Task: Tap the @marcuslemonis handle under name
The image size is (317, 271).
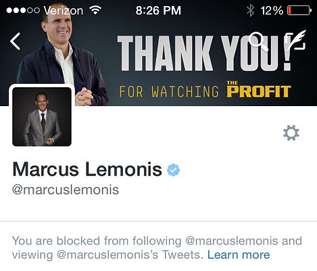Action: click(66, 190)
